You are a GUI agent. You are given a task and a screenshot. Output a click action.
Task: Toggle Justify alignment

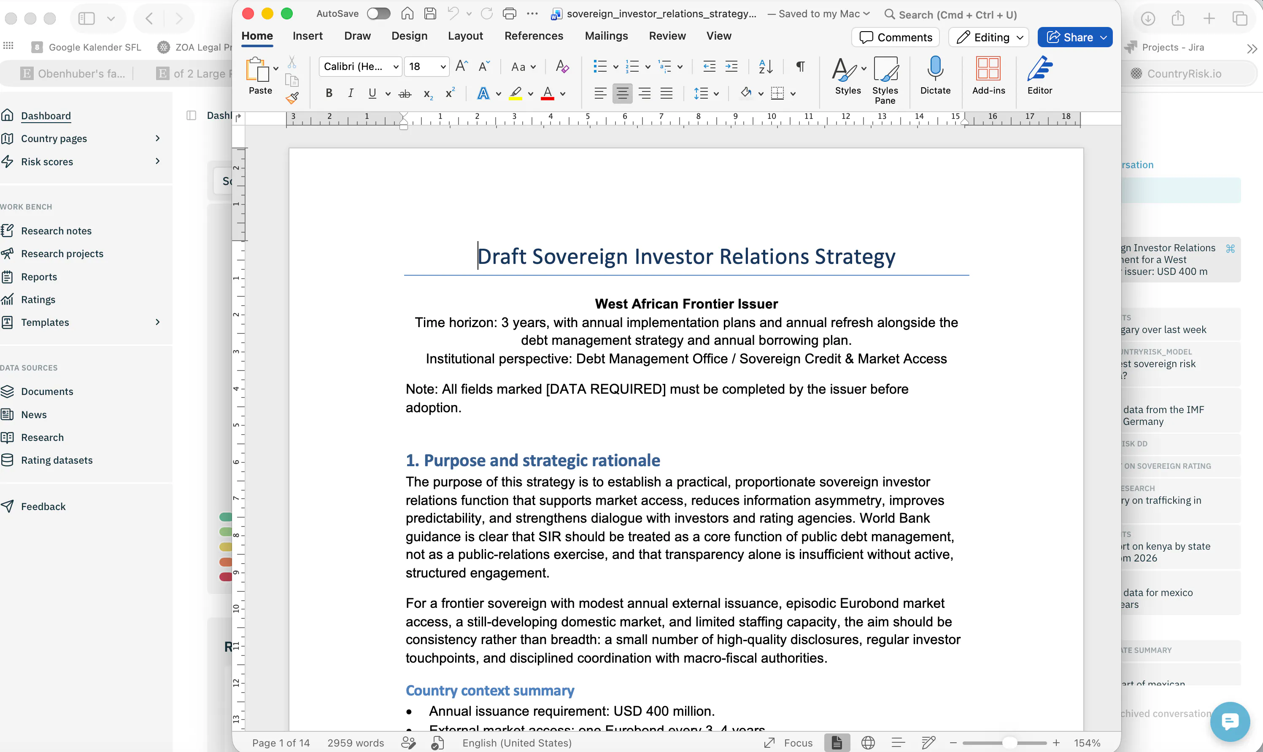click(x=666, y=93)
